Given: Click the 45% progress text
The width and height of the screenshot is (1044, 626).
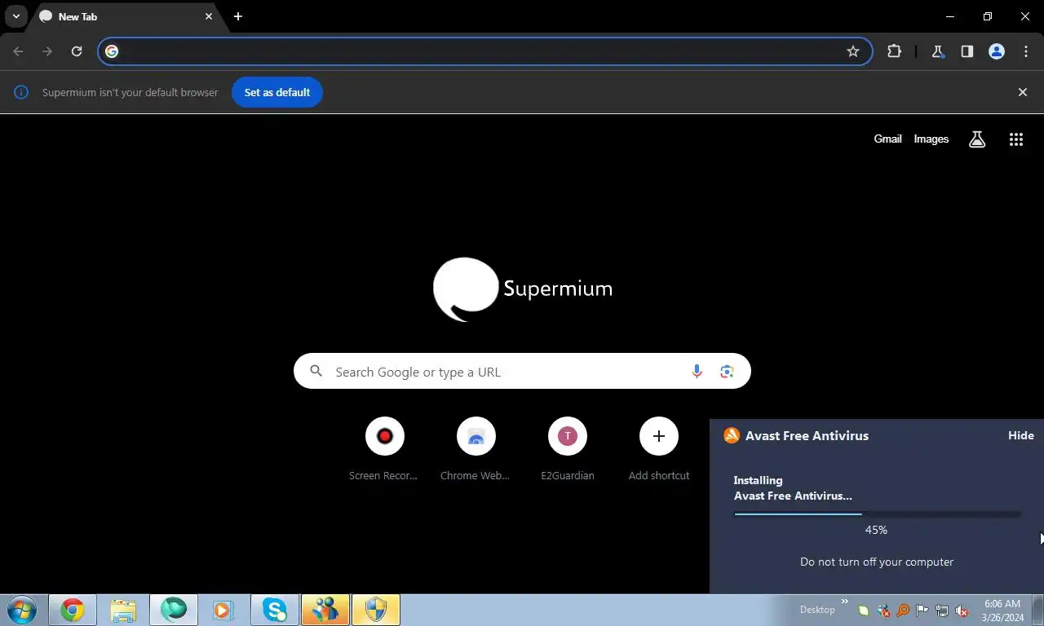Looking at the screenshot, I should [x=876, y=530].
